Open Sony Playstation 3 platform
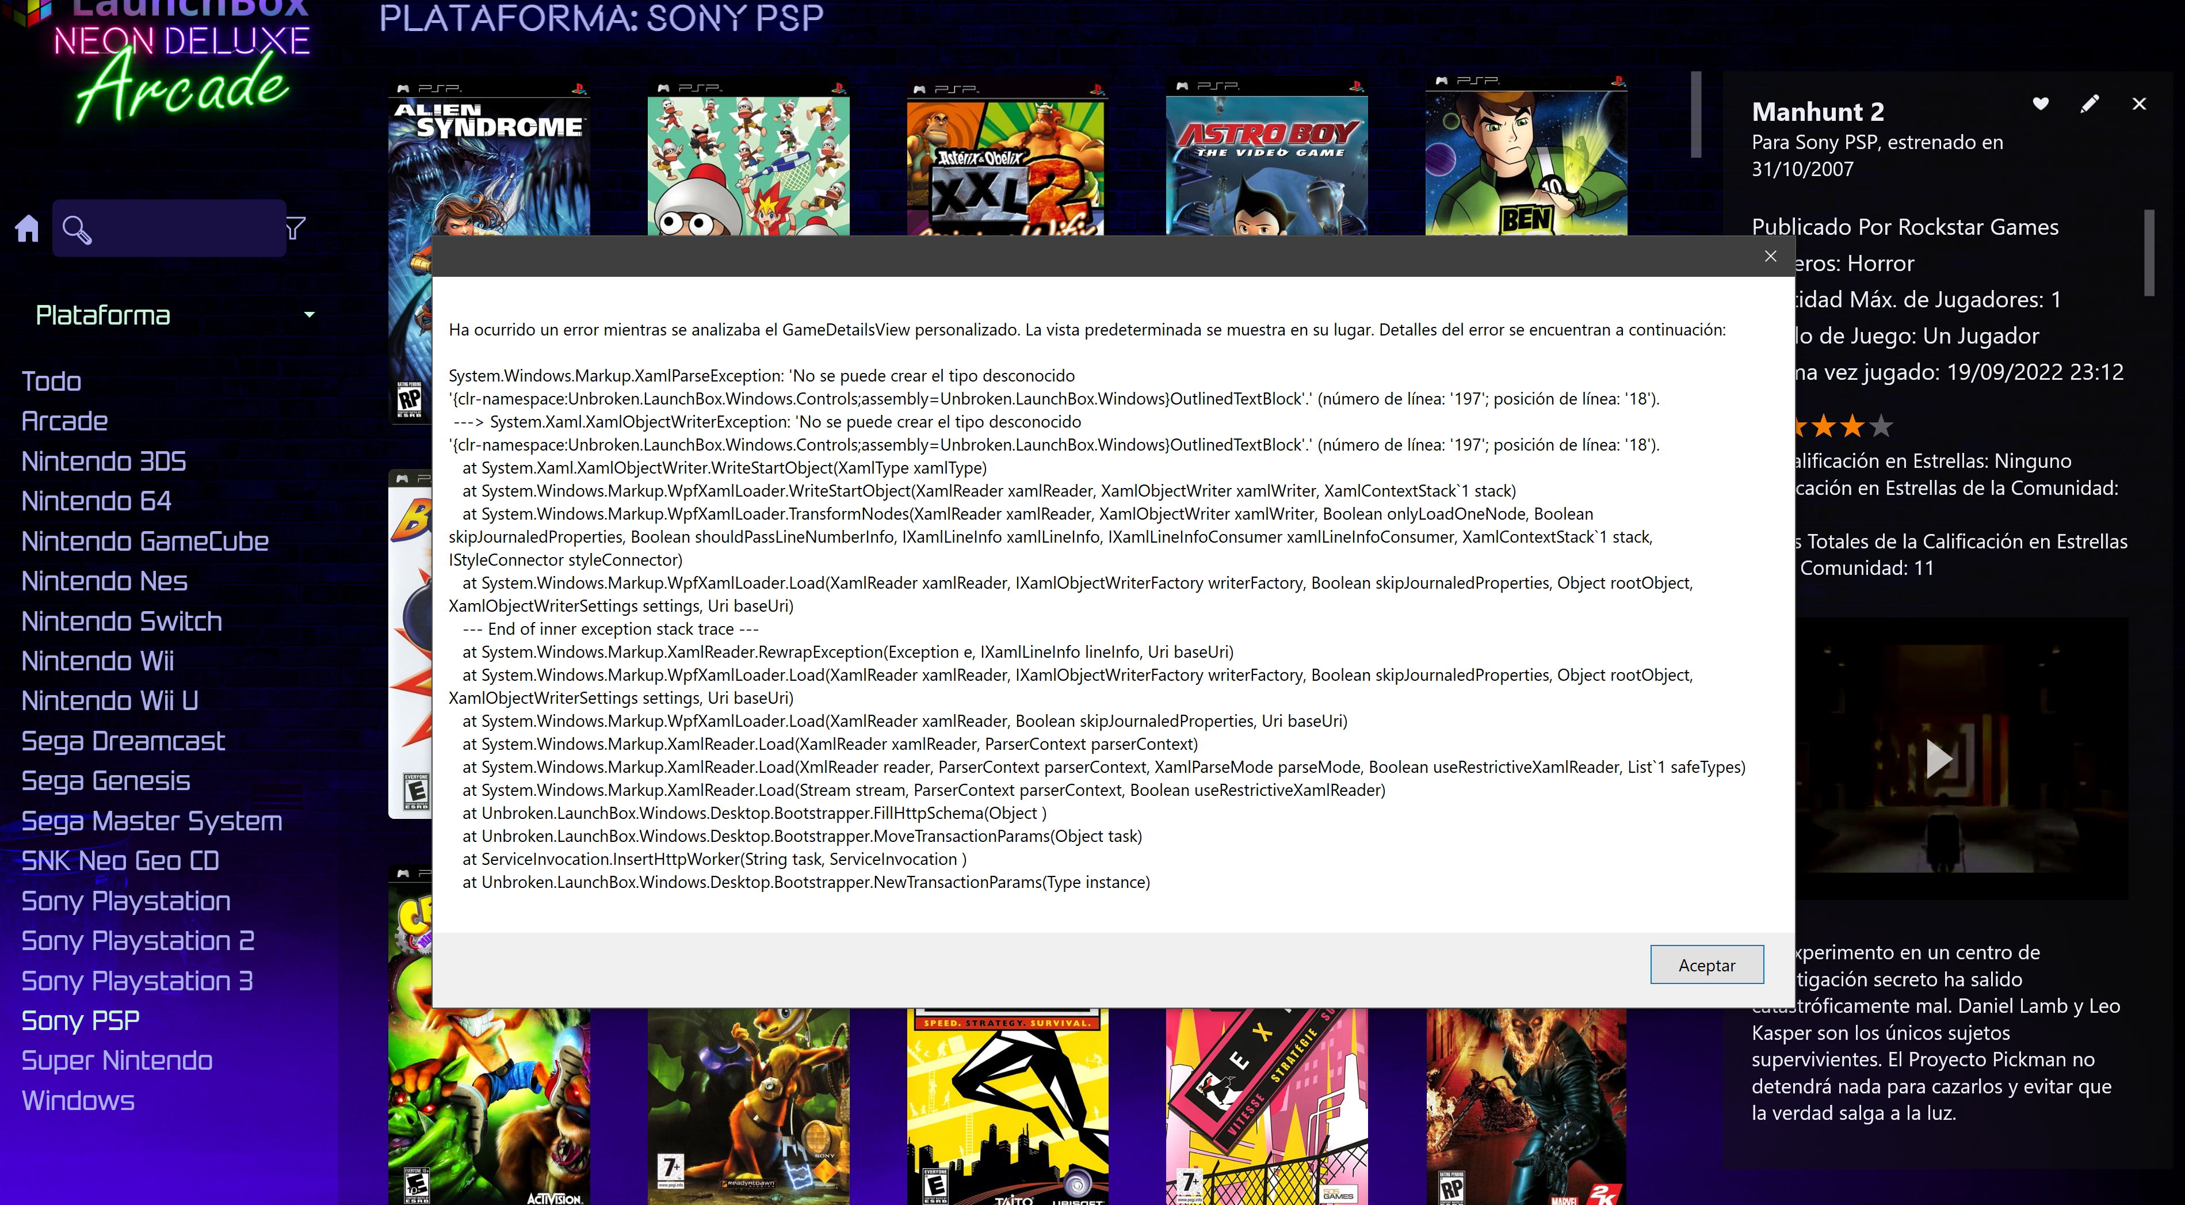This screenshot has width=2185, height=1205. pyautogui.click(x=136, y=980)
